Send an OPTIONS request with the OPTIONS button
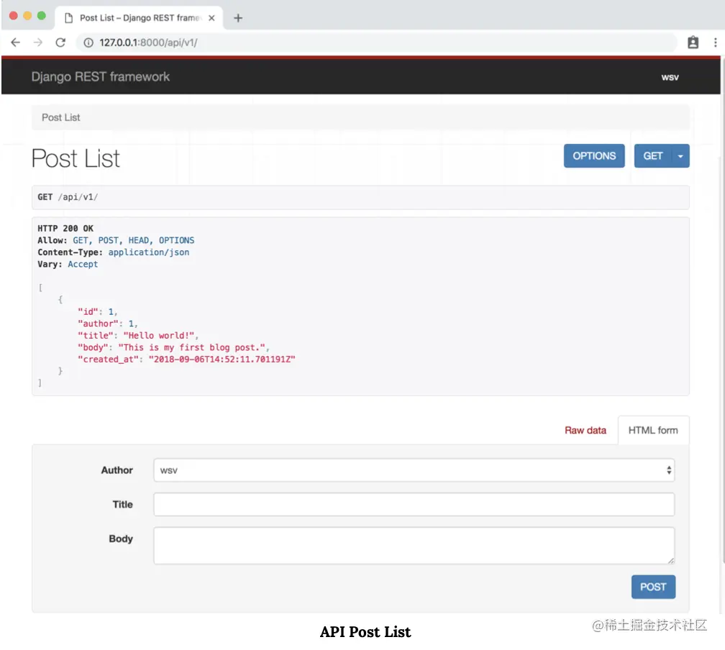The image size is (725, 650). pos(594,156)
